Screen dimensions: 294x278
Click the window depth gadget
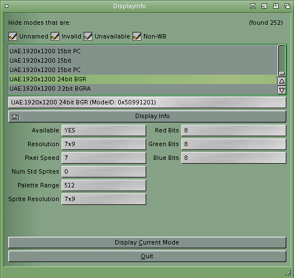pos(287,6)
